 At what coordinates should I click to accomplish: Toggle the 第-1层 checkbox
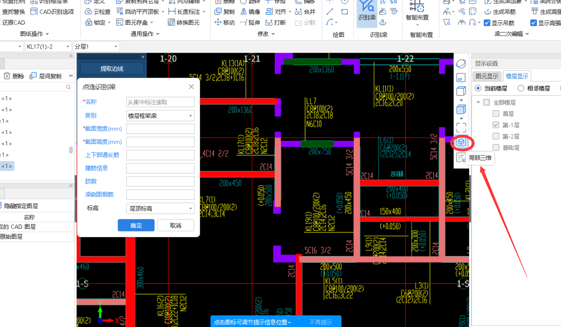pos(496,125)
